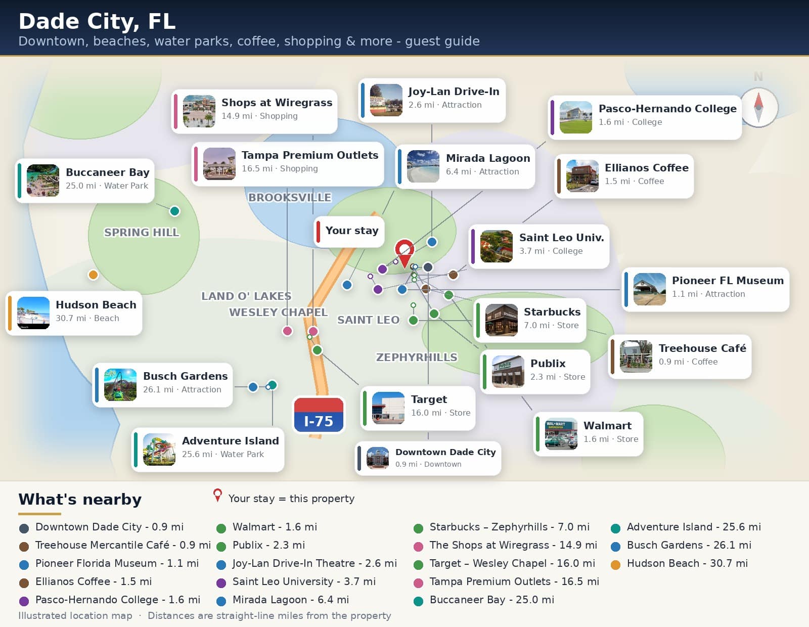Click legend entry Saint Leo University - 3.7 mi

click(296, 581)
